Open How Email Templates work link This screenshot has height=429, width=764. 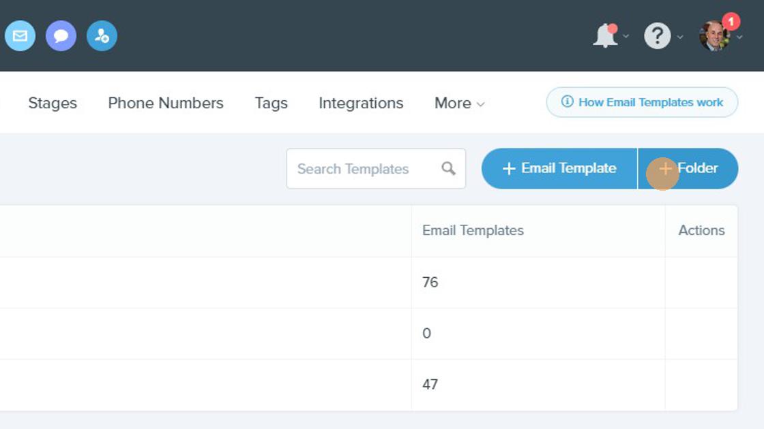pos(642,102)
